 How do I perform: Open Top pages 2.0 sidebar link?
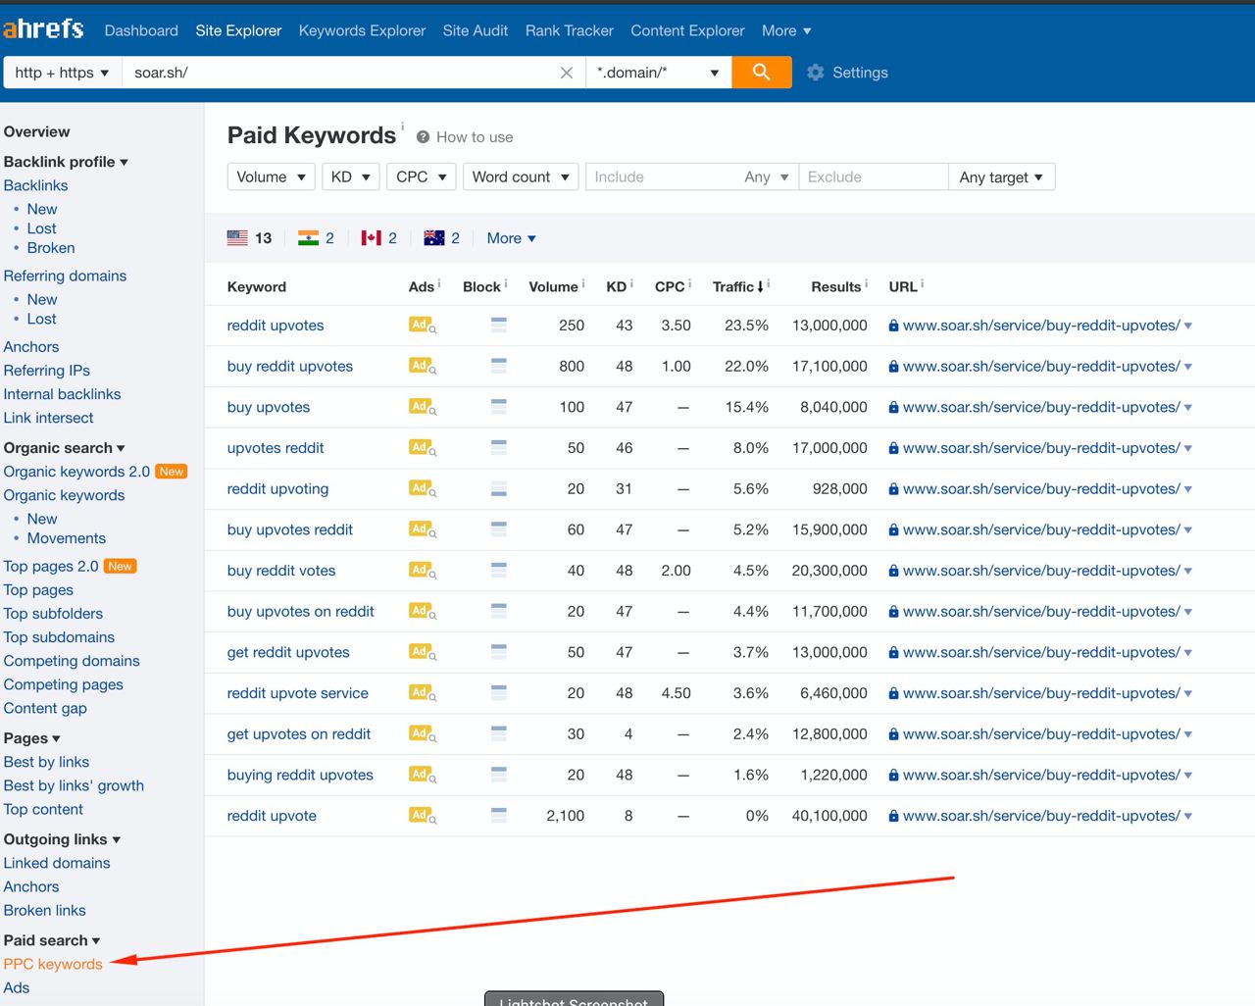pyautogui.click(x=51, y=566)
